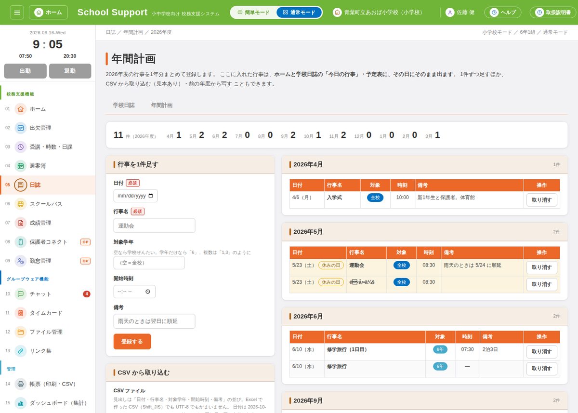Image resolution: width=578 pixels, height=413 pixels.
Task: Open 出欠管理 icon in the sidebar
Action: (20, 128)
